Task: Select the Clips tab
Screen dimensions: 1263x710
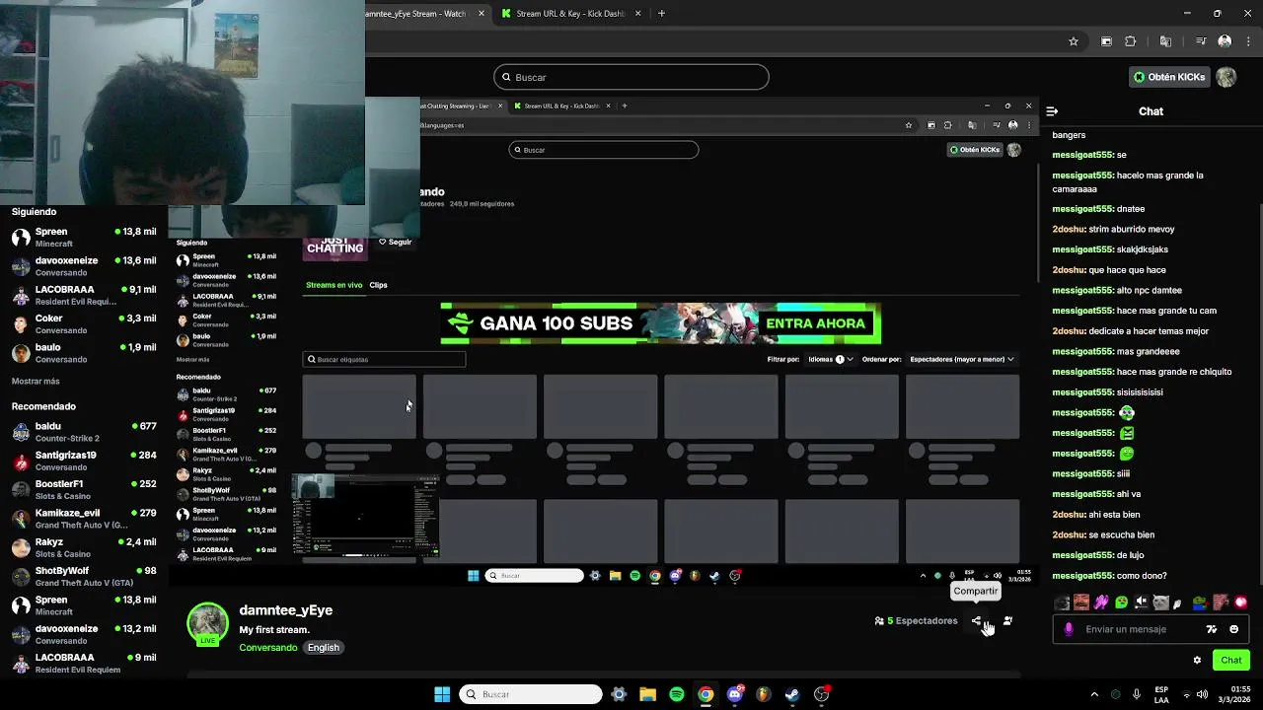Action: click(378, 285)
